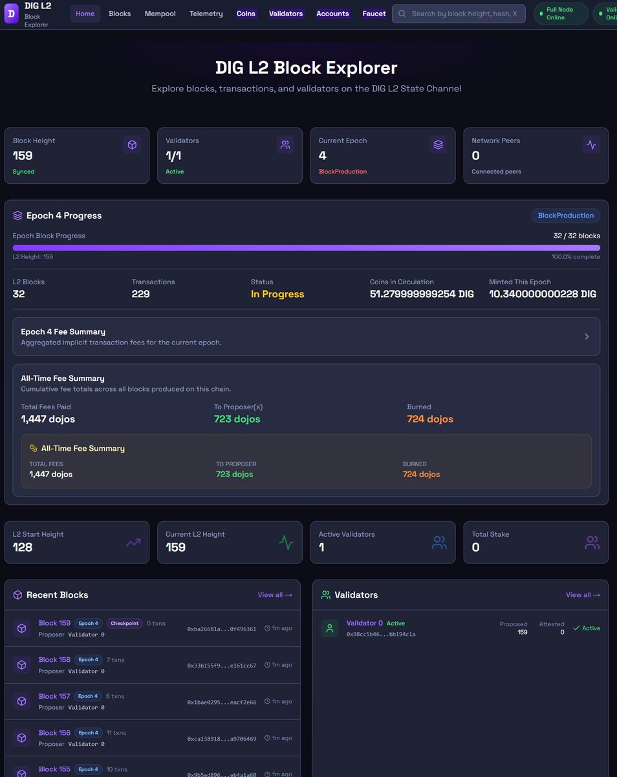Click the Block 158 cube icon
Viewport: 617px width, 777px height.
21,665
